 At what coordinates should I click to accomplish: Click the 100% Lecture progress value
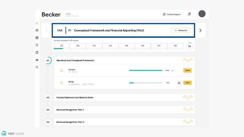(x=167, y=70)
